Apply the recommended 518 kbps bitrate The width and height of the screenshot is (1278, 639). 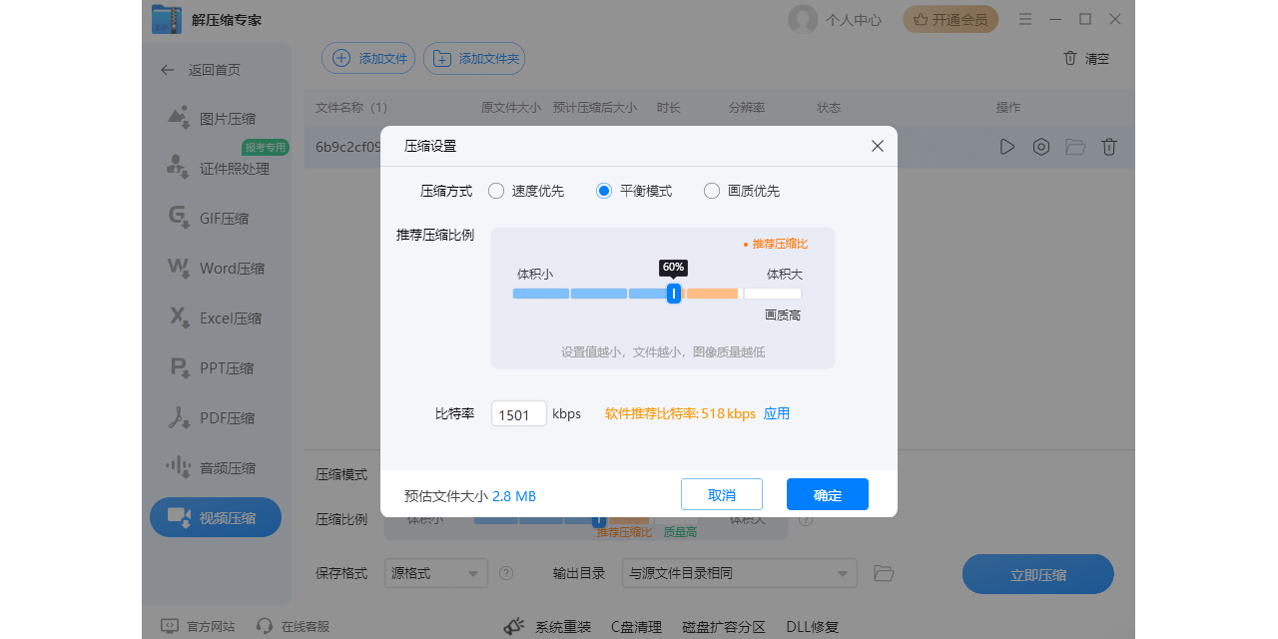777,412
